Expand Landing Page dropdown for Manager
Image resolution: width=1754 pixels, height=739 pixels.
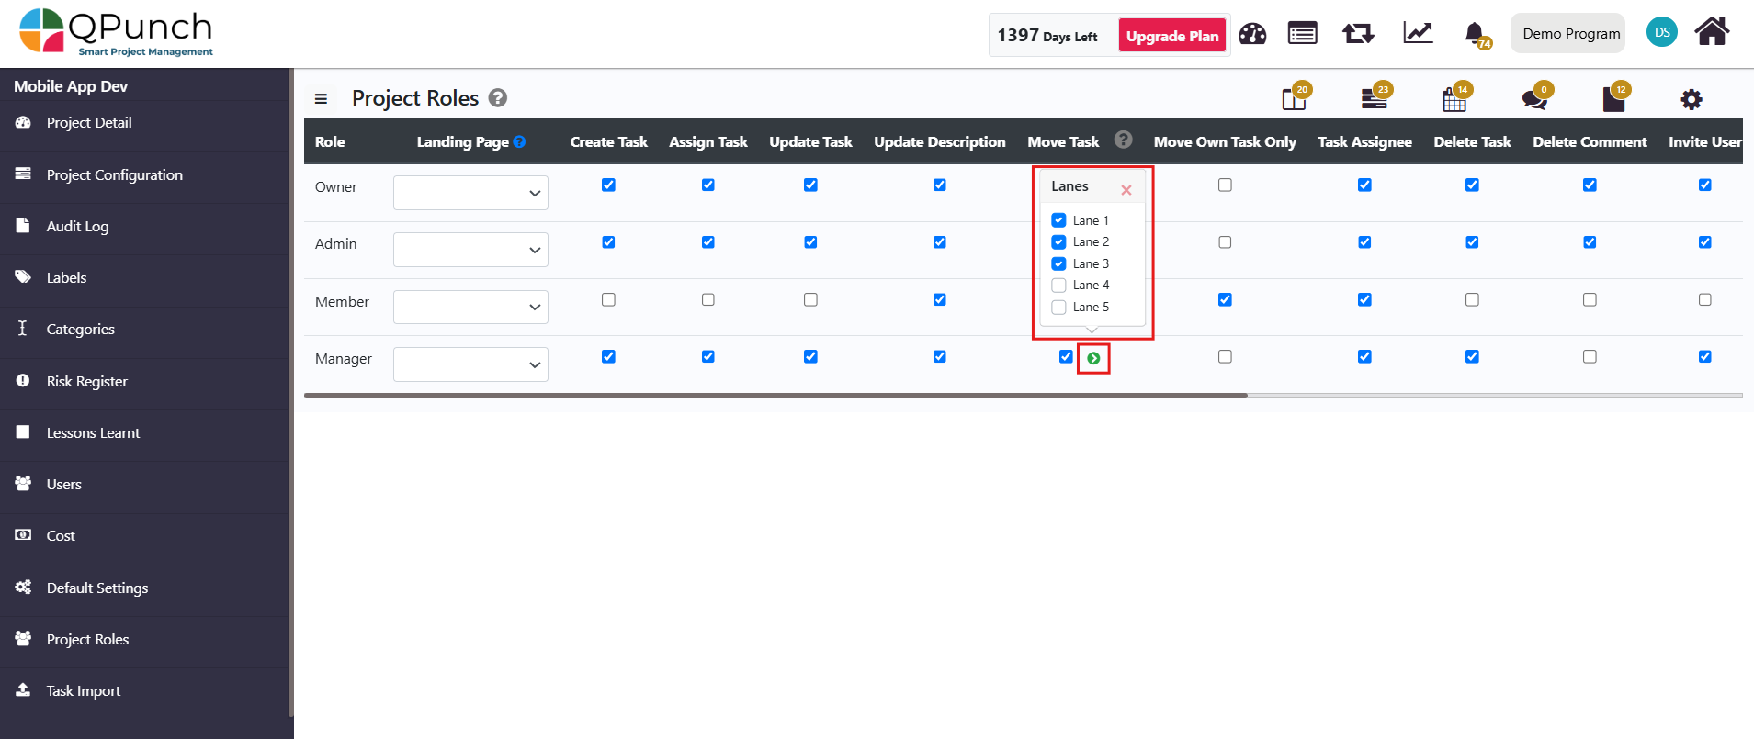pos(470,364)
